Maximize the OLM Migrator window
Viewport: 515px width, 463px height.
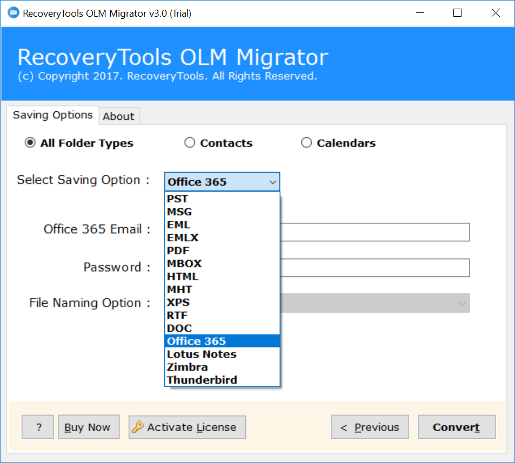[x=457, y=13]
